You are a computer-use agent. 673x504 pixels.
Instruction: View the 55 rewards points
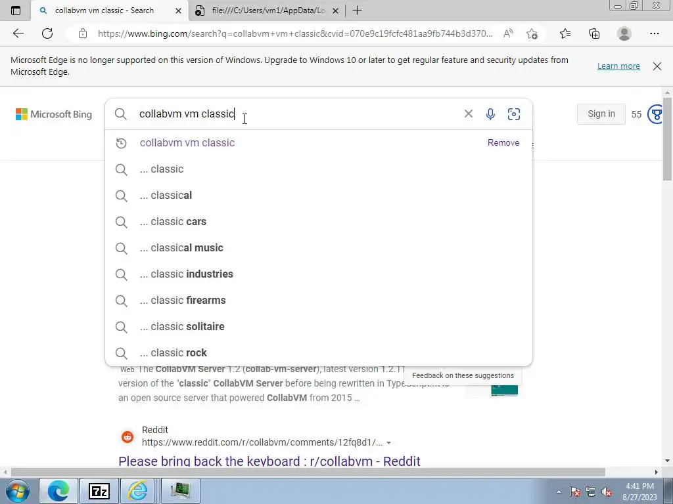tap(636, 114)
